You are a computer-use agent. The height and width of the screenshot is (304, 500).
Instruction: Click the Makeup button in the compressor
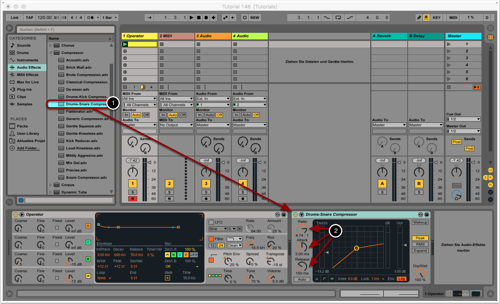[x=420, y=222]
